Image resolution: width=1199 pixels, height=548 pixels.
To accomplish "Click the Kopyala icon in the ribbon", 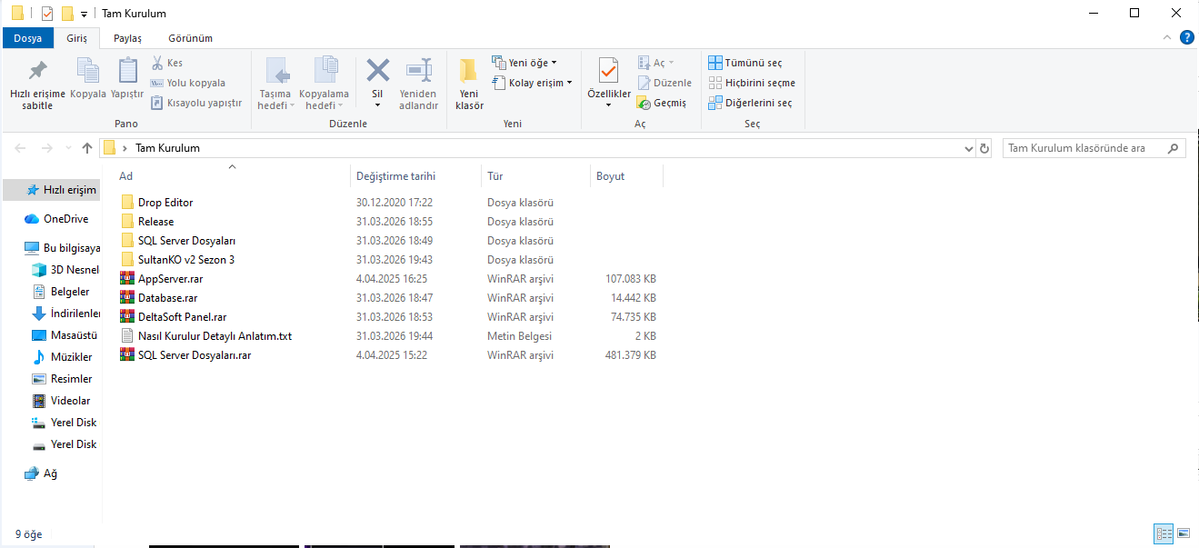I will pos(88,71).
